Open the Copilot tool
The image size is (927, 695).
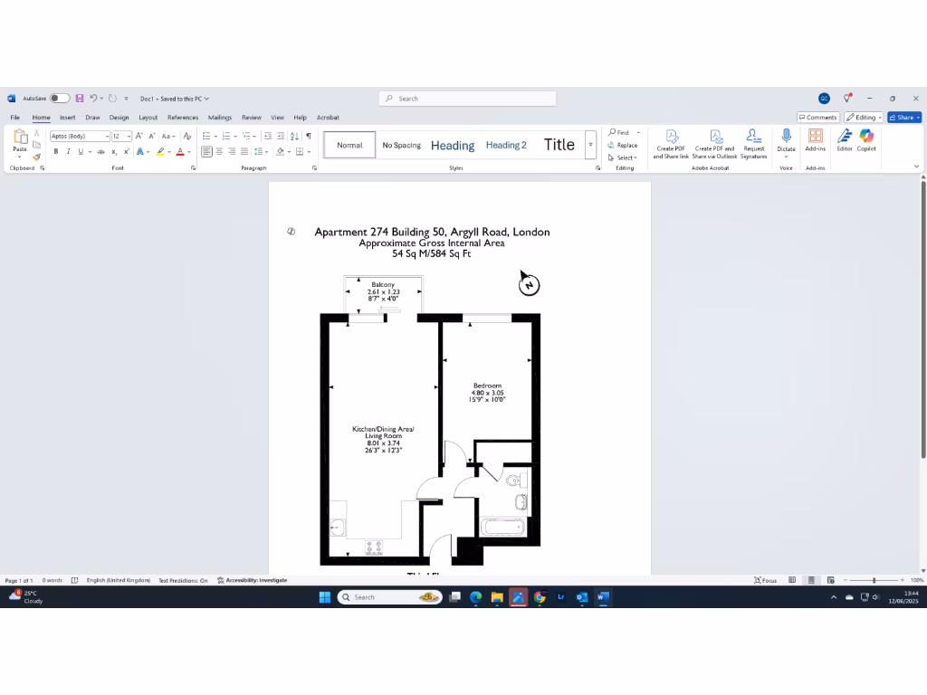coord(866,139)
